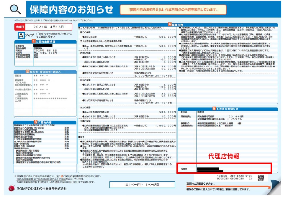The image size is (283, 197).
Task: Click the '裏面もご確認ください。' text
Action: coord(201,184)
